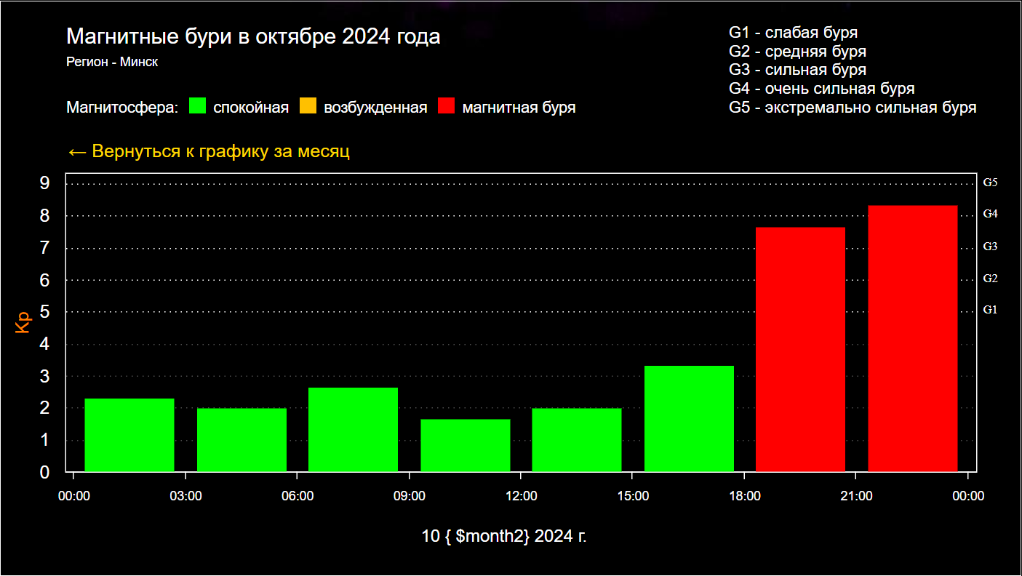Screen dimensions: 1022x576
Task: Click the G1 label on right axis
Action: click(990, 310)
